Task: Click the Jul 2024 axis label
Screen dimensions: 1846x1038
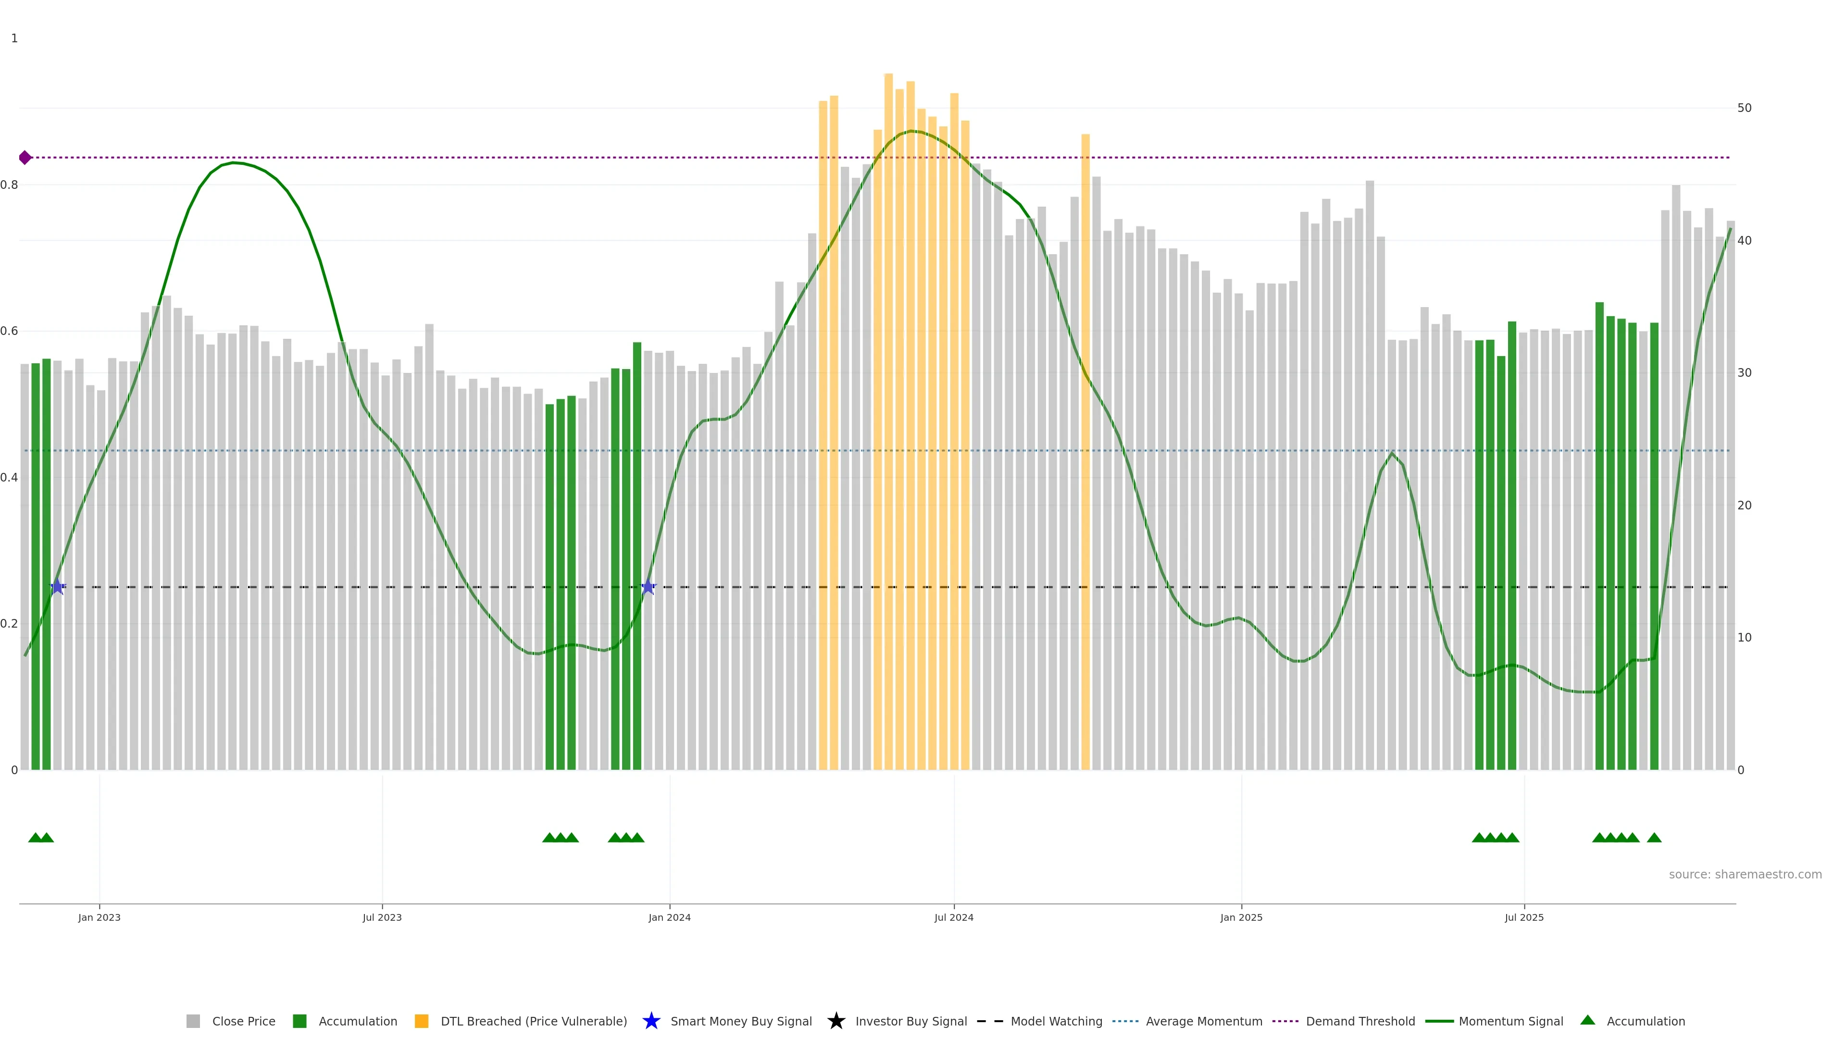Action: 953,918
